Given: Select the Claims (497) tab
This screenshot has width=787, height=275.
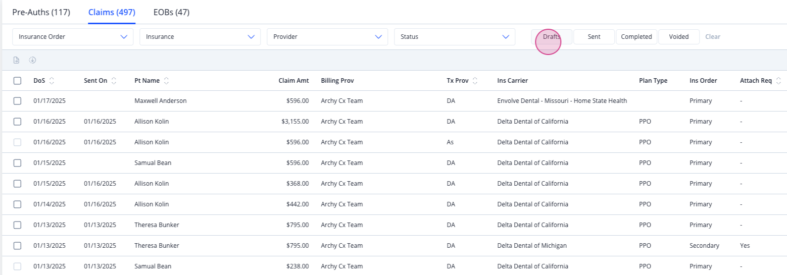Looking at the screenshot, I should pos(112,12).
